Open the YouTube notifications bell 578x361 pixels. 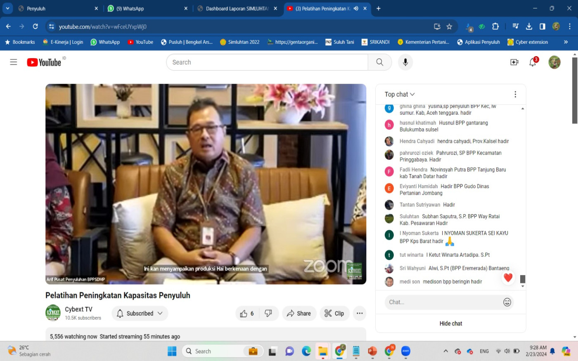click(533, 62)
